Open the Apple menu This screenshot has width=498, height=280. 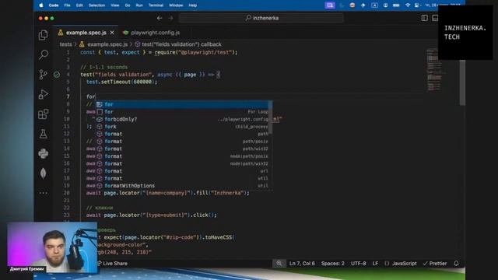pyautogui.click(x=41, y=5)
